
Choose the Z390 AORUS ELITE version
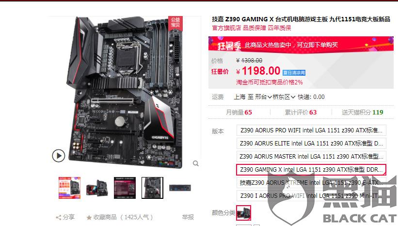311,144
